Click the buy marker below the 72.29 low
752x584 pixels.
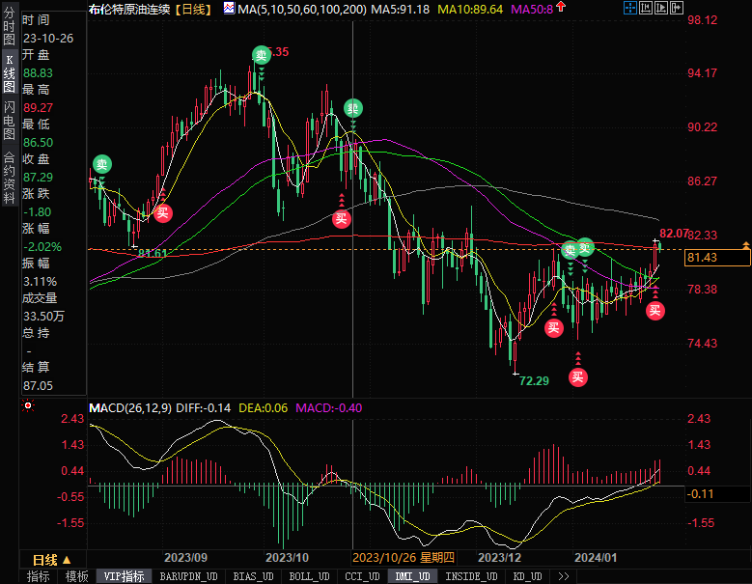pos(578,376)
